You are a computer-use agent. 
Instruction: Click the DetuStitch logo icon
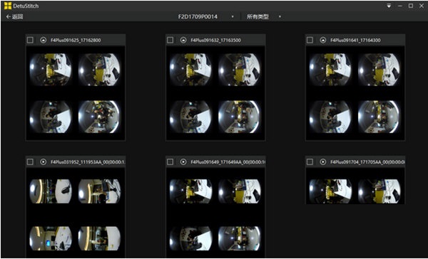8,6
